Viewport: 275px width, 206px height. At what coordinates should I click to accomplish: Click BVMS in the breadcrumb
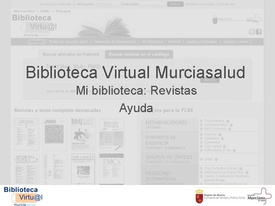point(45,11)
